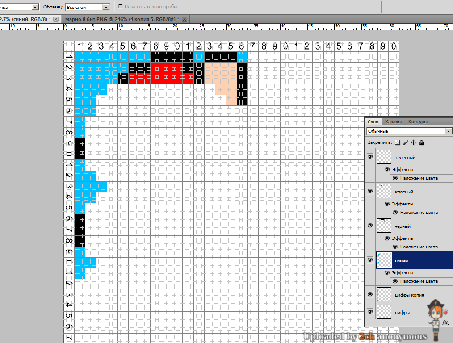The width and height of the screenshot is (453, 343).
Task: Open the 'Обычные' blend mode dropdown
Action: pos(409,131)
